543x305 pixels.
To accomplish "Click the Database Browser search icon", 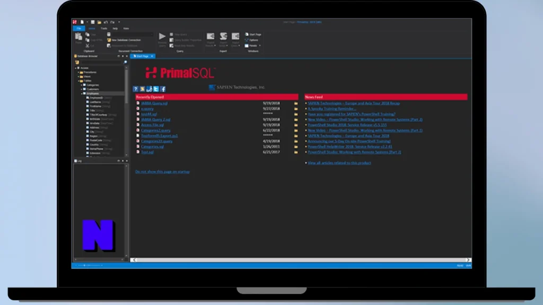I will click(x=125, y=62).
